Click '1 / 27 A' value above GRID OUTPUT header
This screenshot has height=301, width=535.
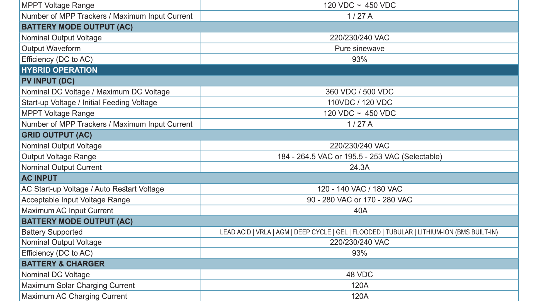[359, 124]
